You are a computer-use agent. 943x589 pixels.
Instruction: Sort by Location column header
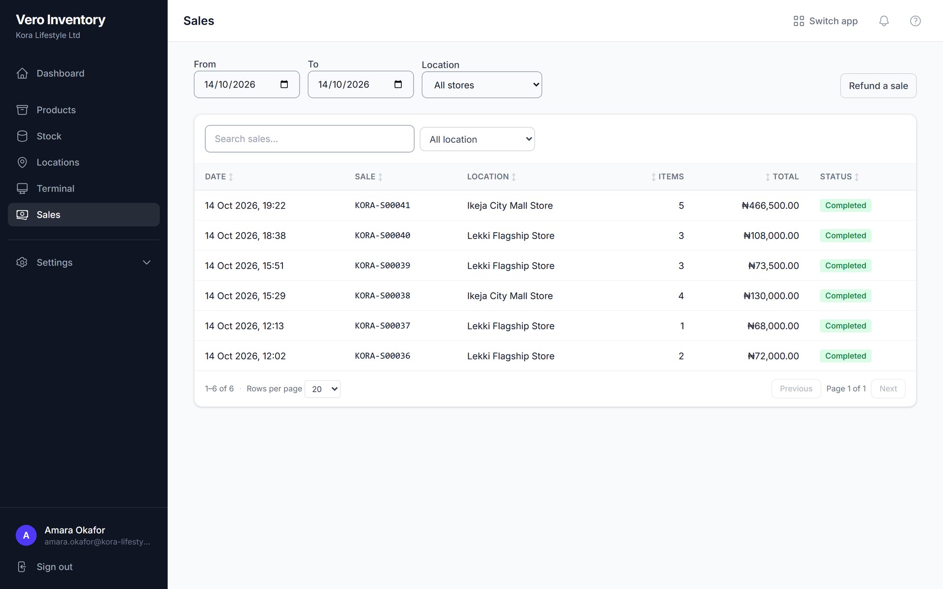[491, 177]
